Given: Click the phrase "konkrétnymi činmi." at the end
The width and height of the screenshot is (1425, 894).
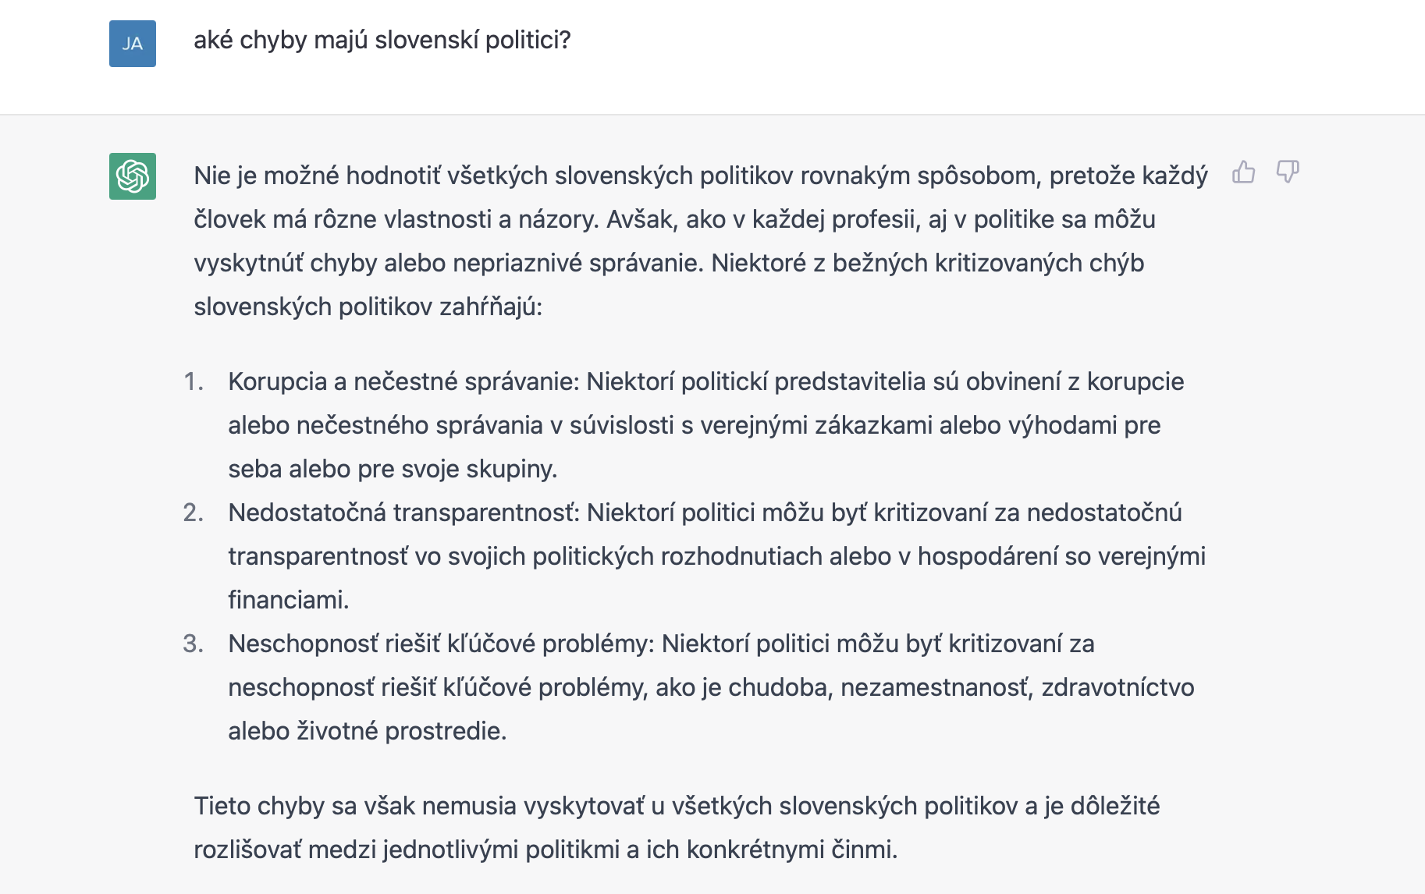Looking at the screenshot, I should click(791, 850).
